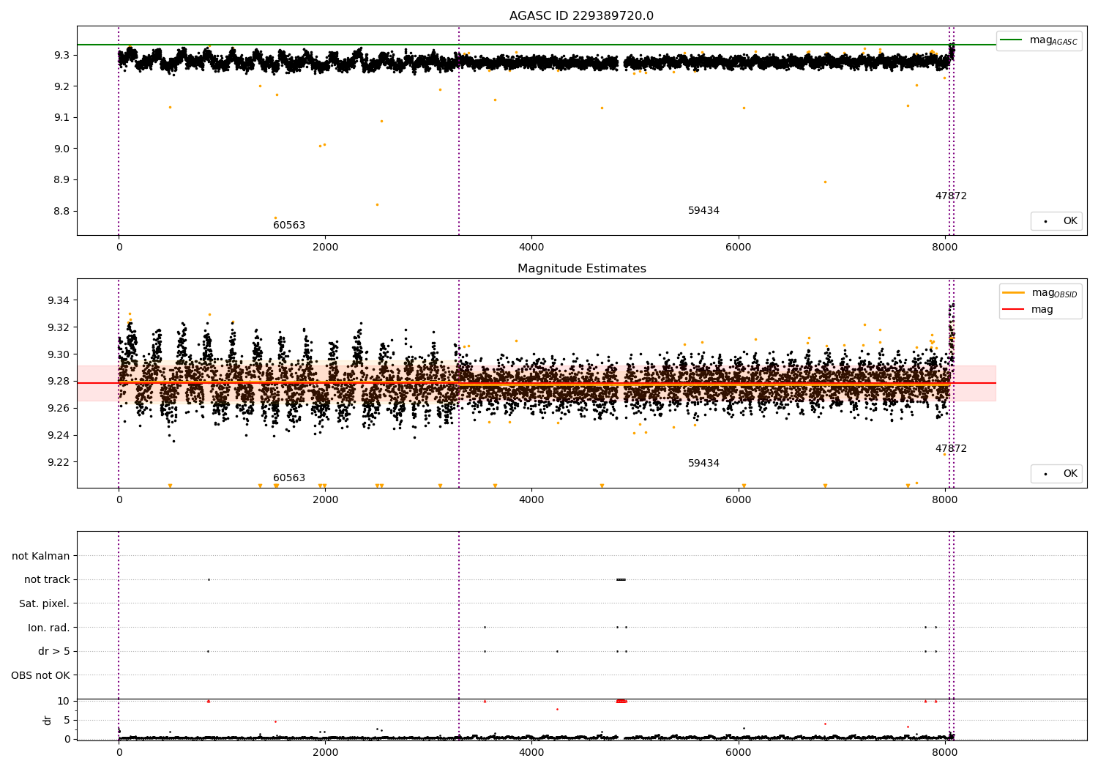Click the '9.2' y-axis tick of the top plot

pyautogui.click(x=62, y=86)
